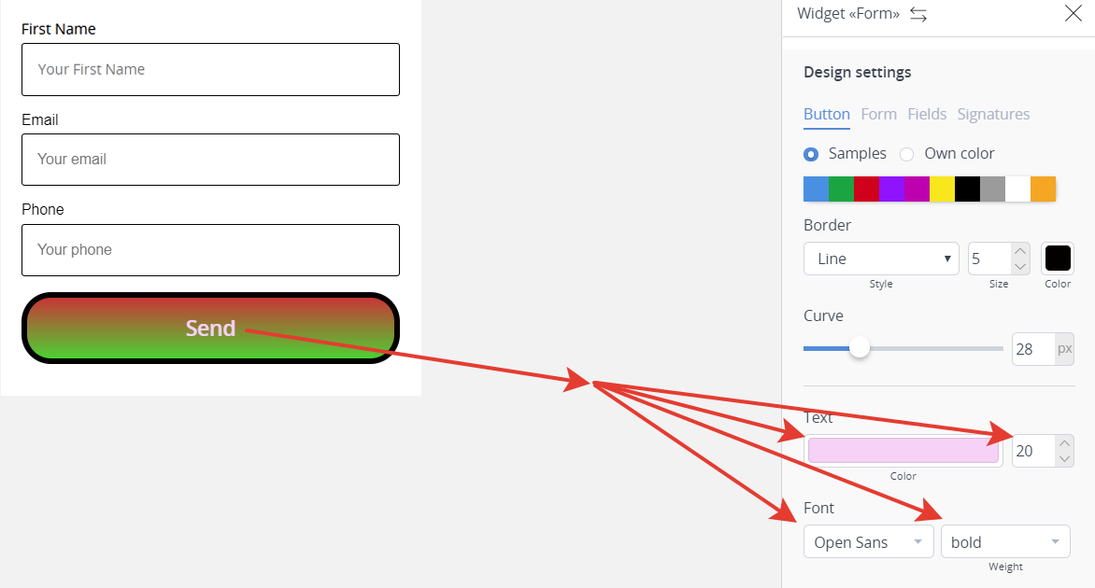1095x588 pixels.
Task: Switch to the Form tab
Action: (x=878, y=115)
